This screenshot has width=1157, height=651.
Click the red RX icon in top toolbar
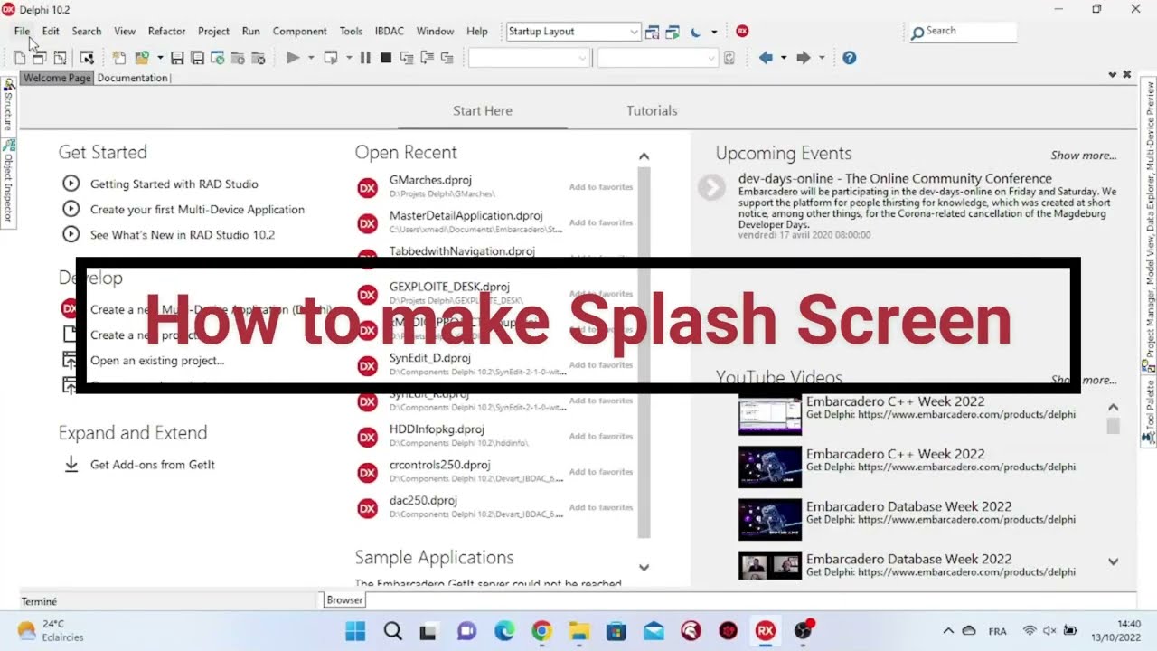(x=742, y=31)
